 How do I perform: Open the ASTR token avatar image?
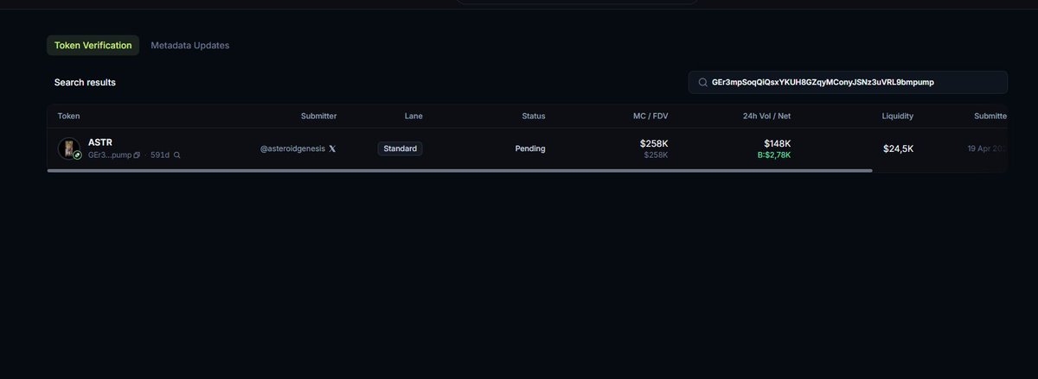(x=68, y=148)
